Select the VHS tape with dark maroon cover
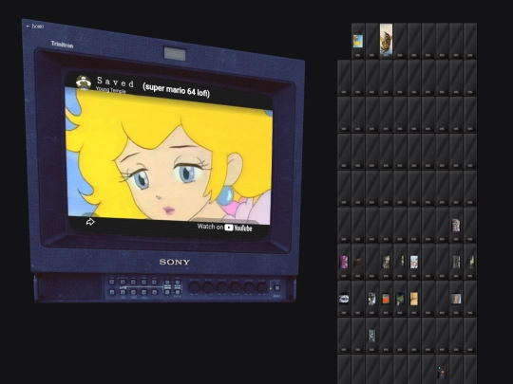 358,262
